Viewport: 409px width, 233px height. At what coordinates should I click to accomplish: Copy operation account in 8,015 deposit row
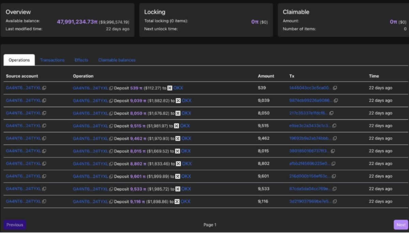pos(111,151)
